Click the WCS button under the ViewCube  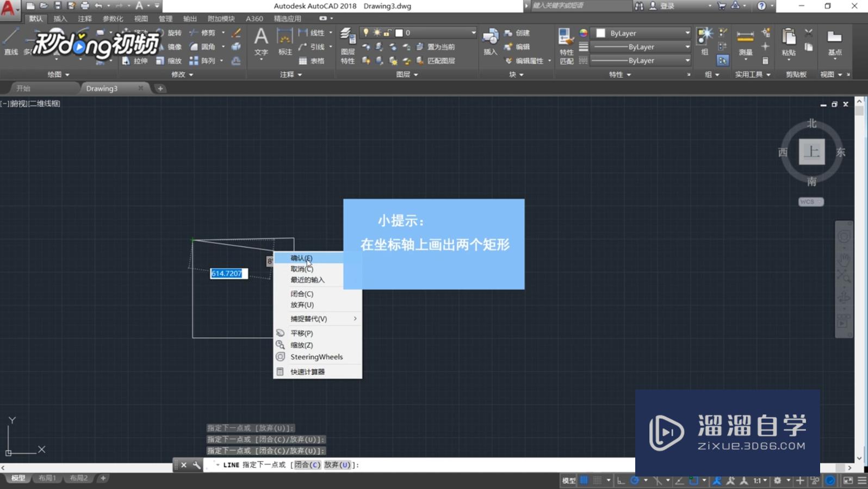tap(811, 202)
